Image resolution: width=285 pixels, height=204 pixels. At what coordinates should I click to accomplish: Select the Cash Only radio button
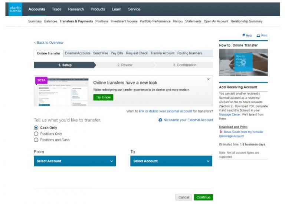click(36, 128)
